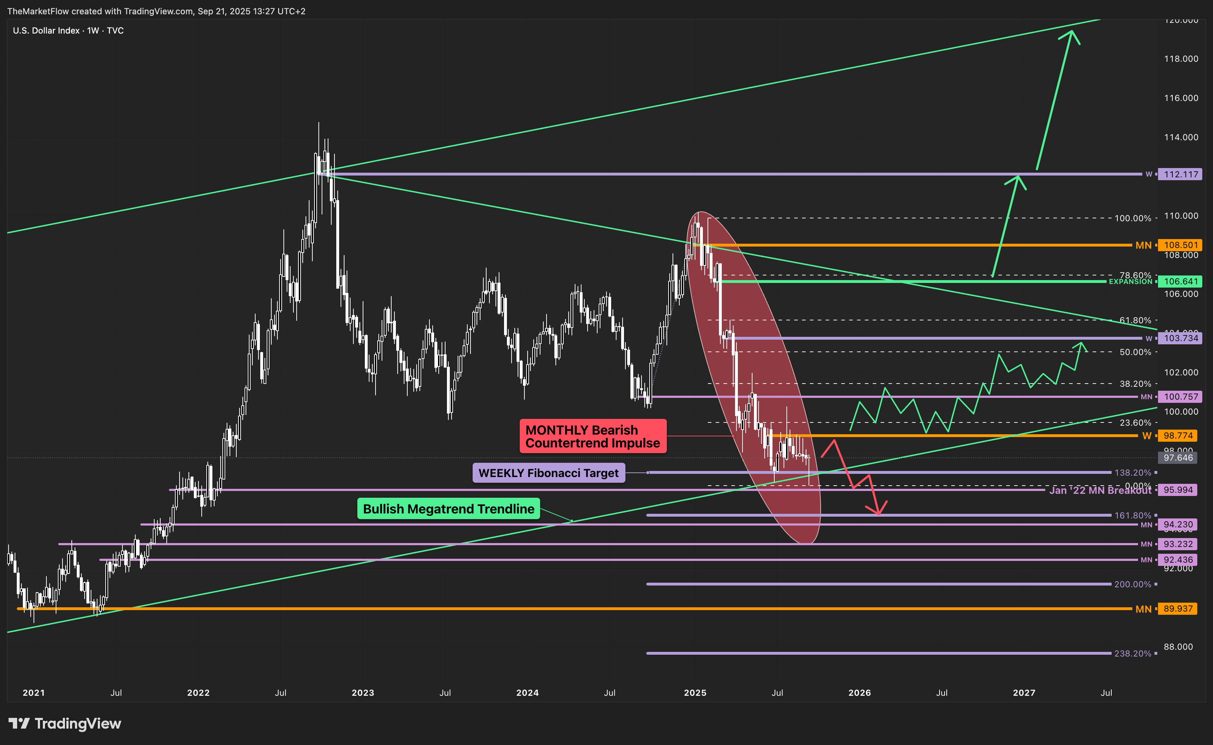The image size is (1213, 745).
Task: Click the green arrow head near 120.000
Action: (x=1072, y=34)
